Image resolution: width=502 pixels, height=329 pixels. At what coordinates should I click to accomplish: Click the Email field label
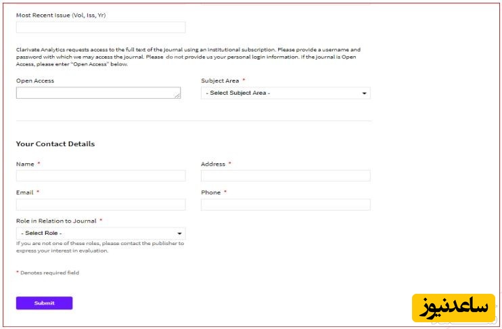click(24, 192)
